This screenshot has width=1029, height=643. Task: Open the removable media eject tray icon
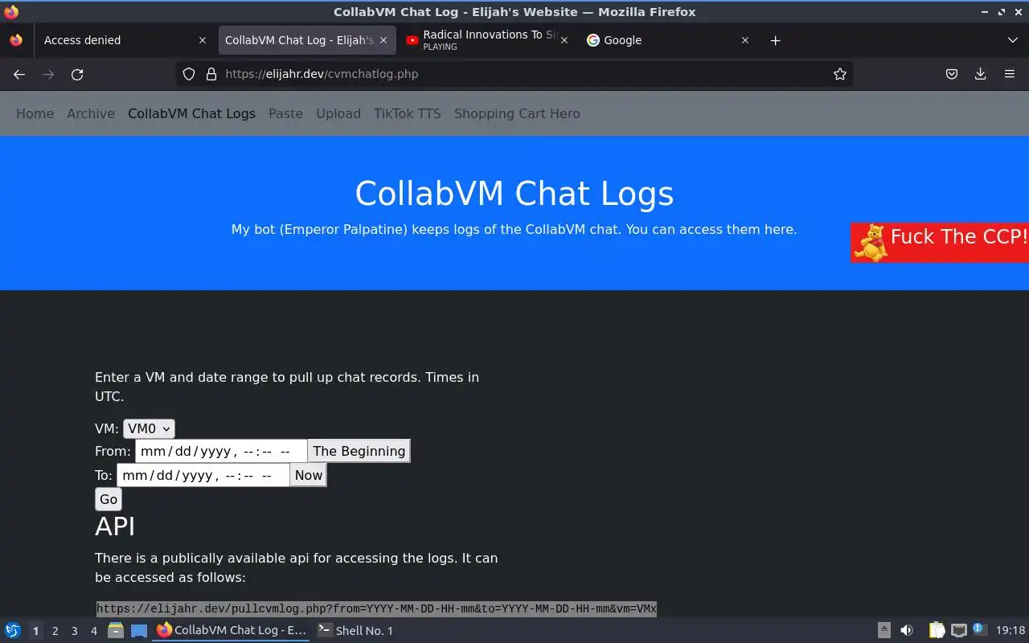[883, 630]
